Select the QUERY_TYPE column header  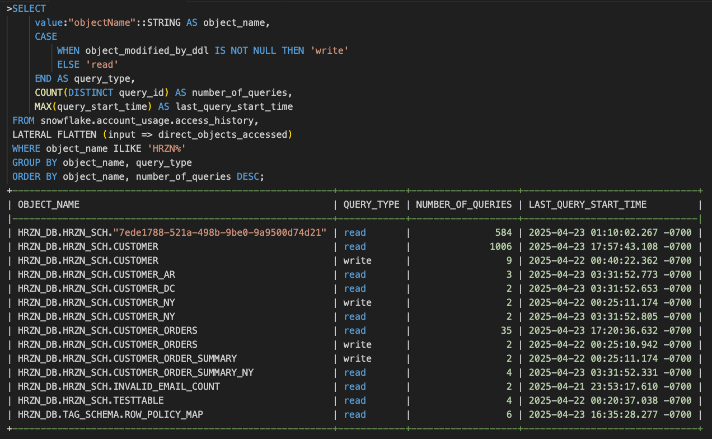click(x=371, y=204)
